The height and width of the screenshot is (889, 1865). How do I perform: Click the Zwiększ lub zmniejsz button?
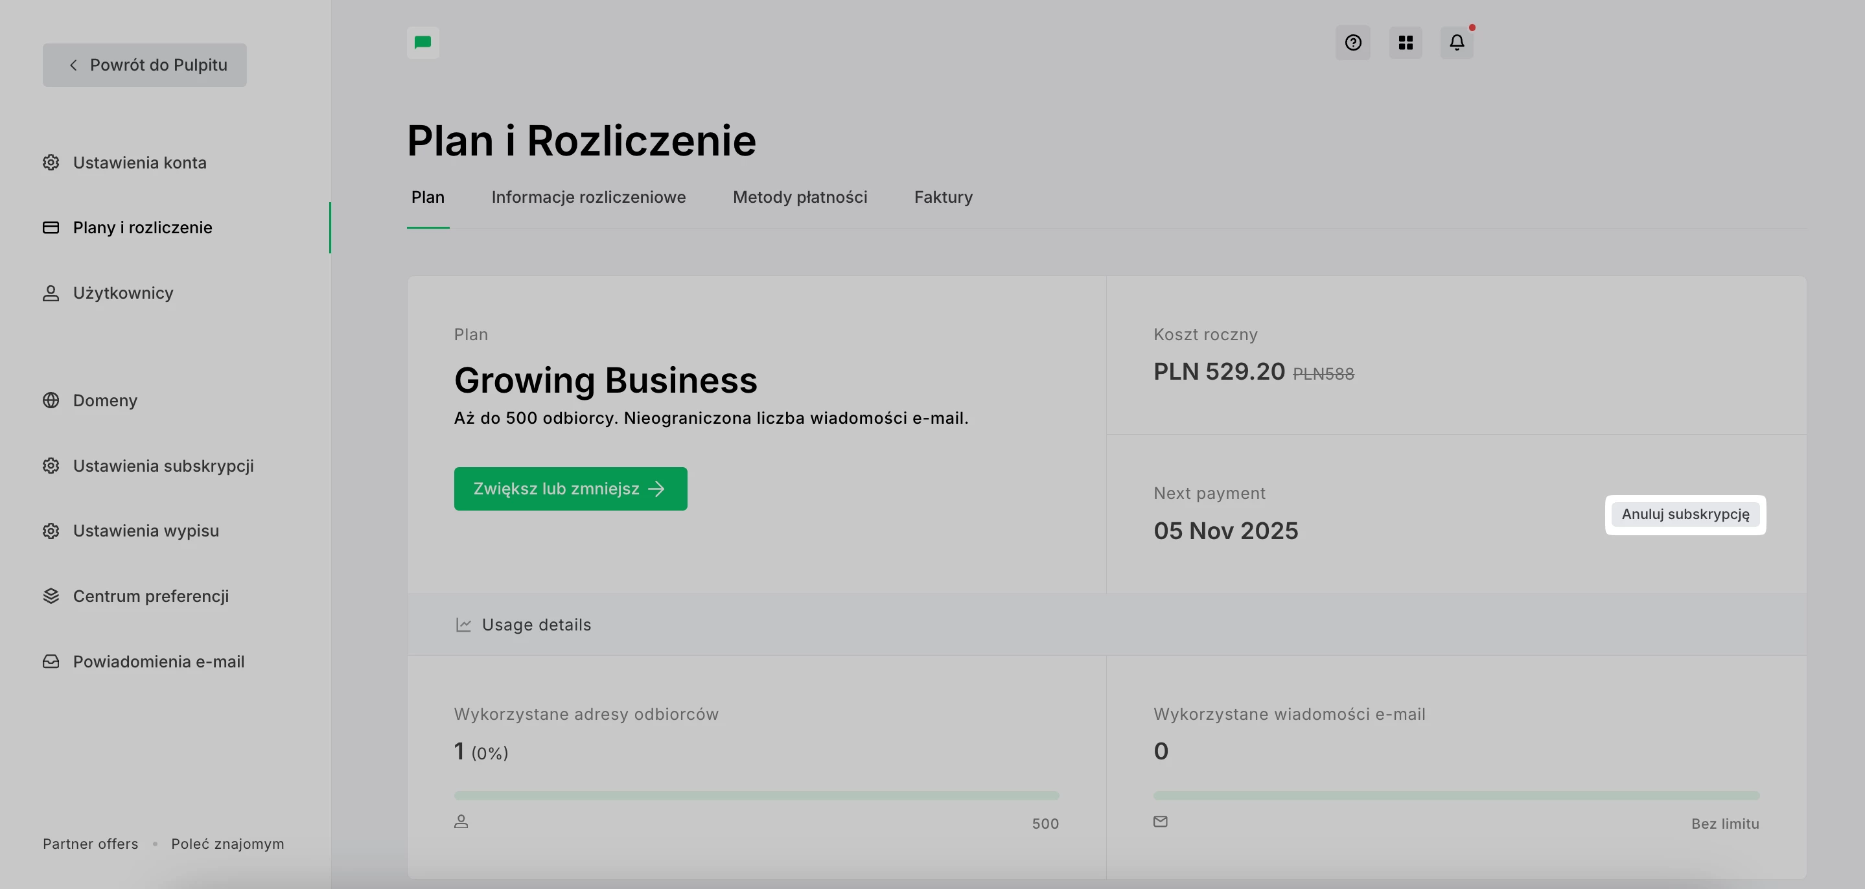570,489
